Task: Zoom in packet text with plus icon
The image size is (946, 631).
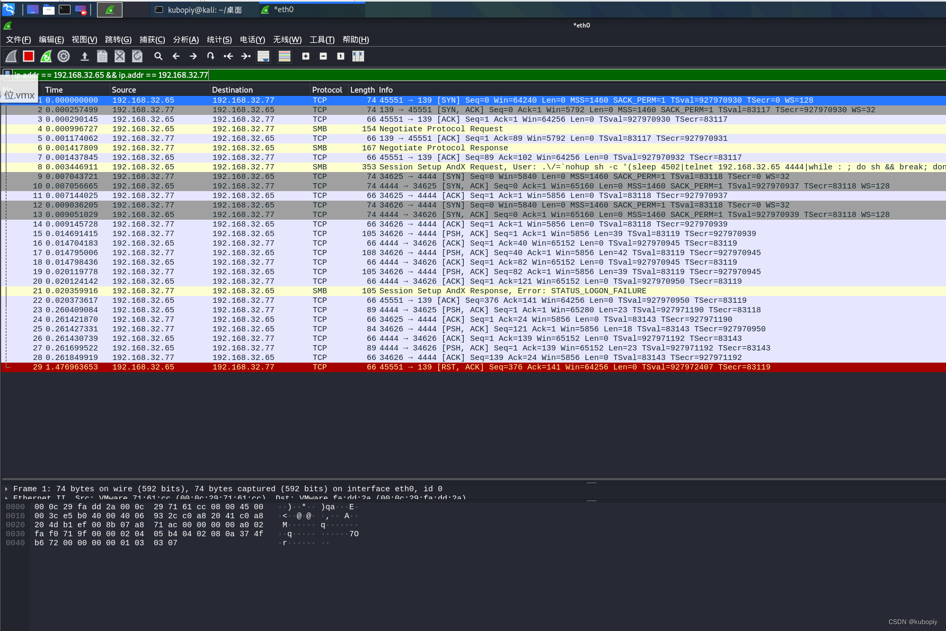Action: 306,56
